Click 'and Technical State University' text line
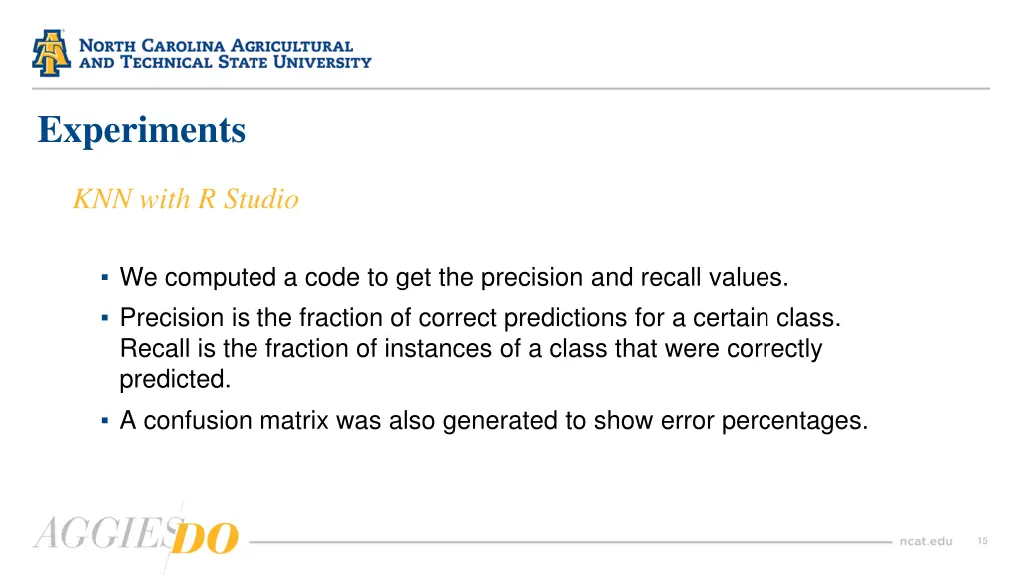Viewport: 1022px width, 575px height. click(226, 63)
